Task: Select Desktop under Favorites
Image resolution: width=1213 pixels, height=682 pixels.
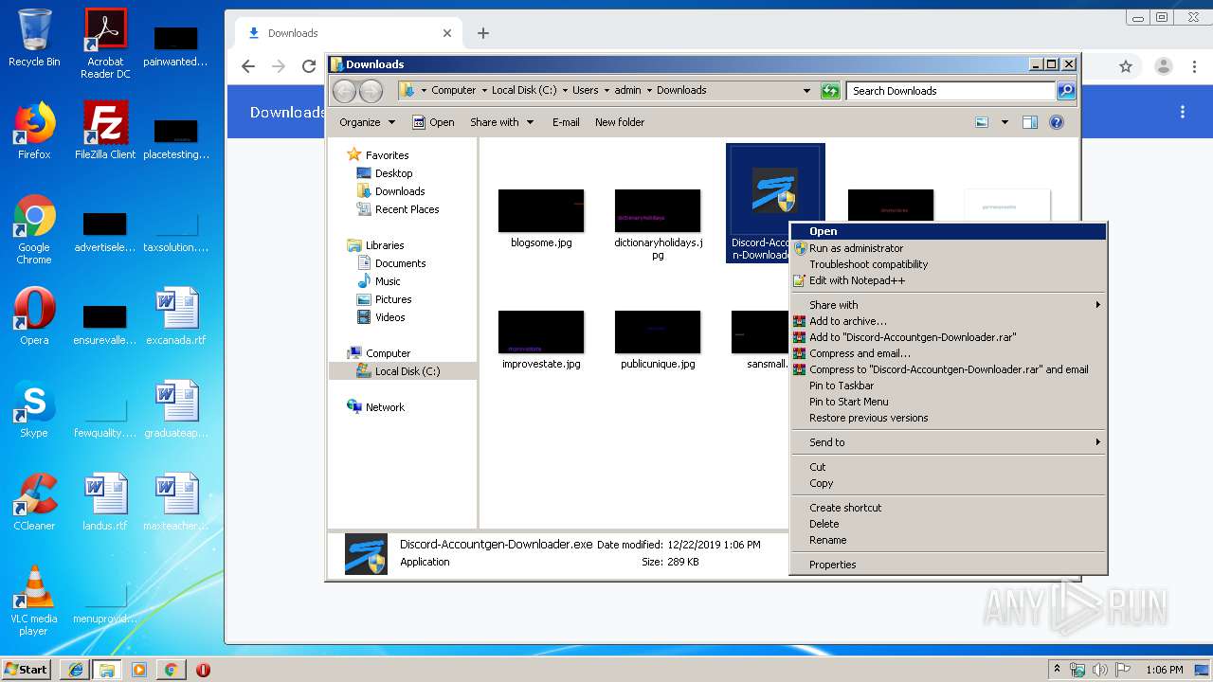Action: [x=393, y=173]
